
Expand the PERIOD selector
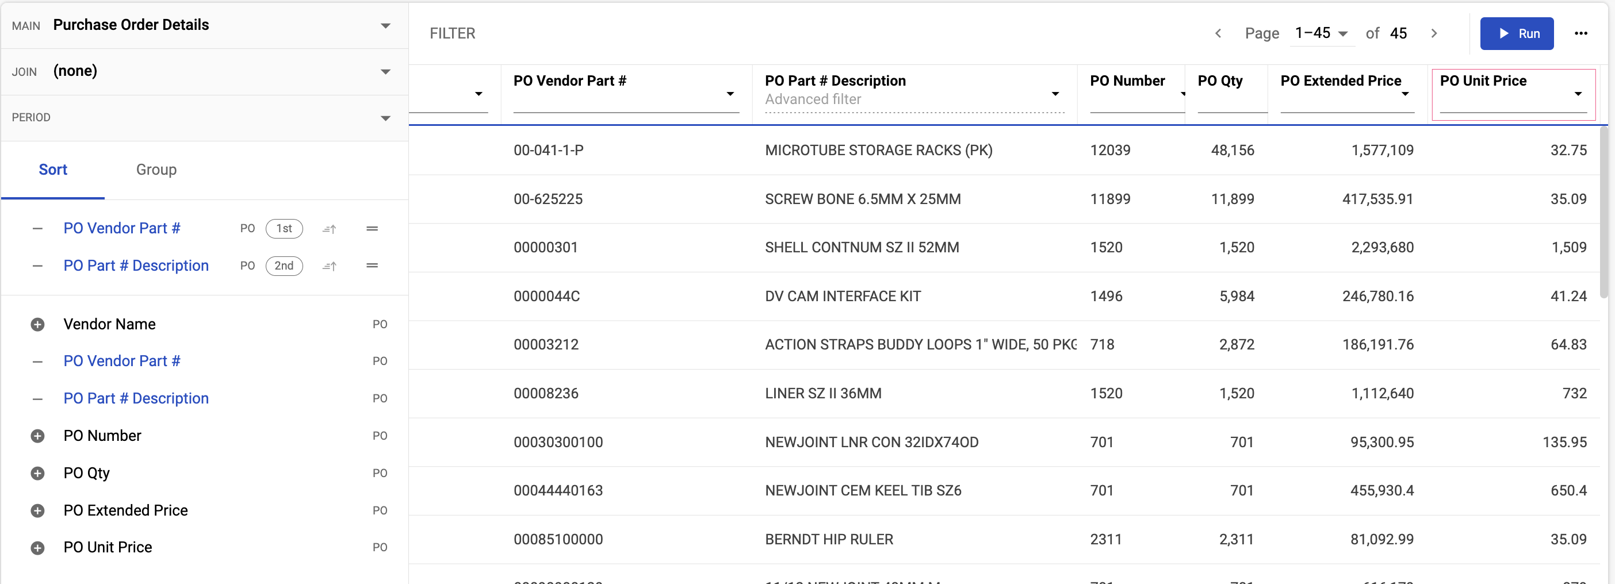point(385,118)
